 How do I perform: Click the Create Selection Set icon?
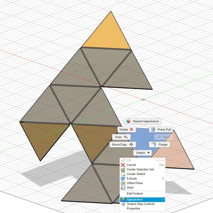123,170
